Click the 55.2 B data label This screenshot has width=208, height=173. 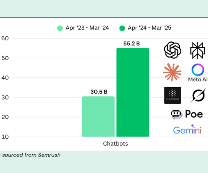[131, 44]
